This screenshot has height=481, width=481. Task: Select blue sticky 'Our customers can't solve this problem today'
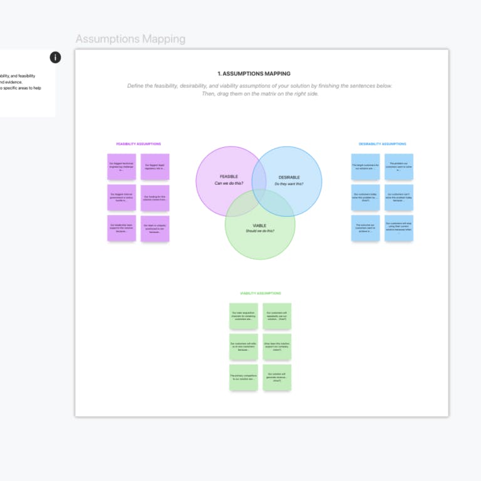point(399,197)
